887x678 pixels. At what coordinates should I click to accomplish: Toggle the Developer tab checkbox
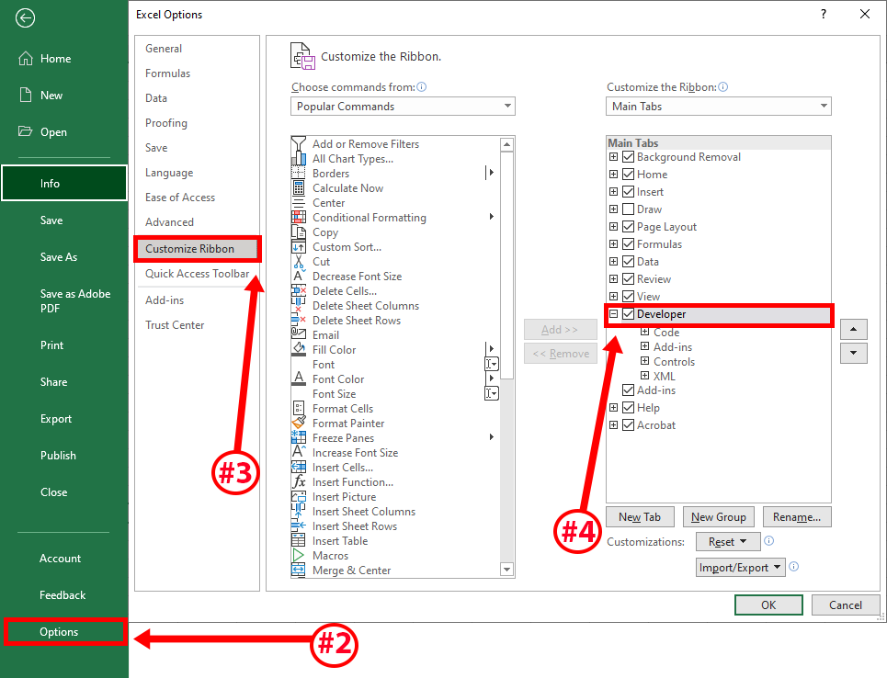pyautogui.click(x=628, y=314)
